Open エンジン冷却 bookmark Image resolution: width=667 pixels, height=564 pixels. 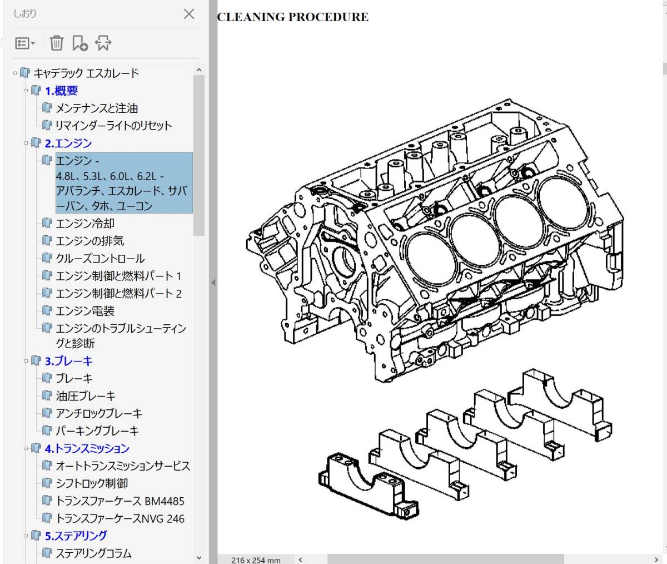click(85, 223)
